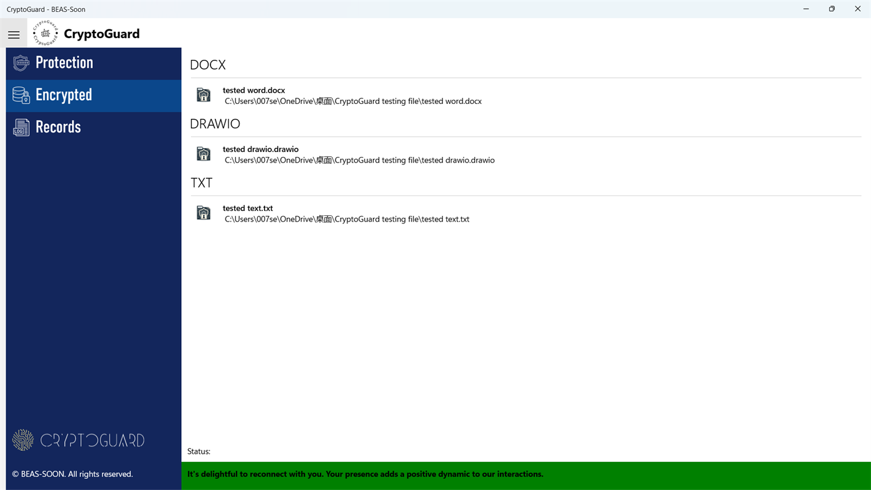
Task: Open the tested word.docx entry
Action: click(253, 90)
